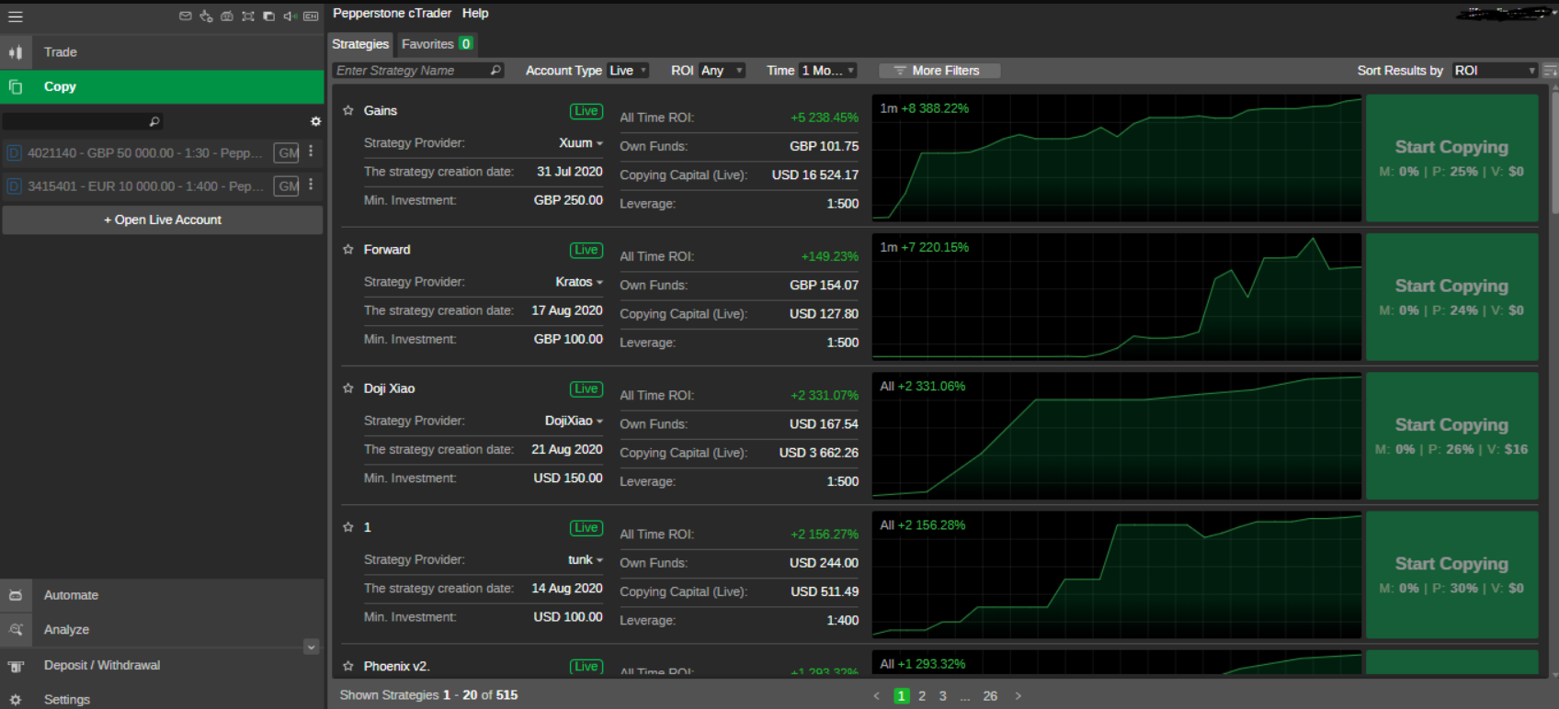
Task: Click the Copy section pages icon
Action: tap(16, 86)
